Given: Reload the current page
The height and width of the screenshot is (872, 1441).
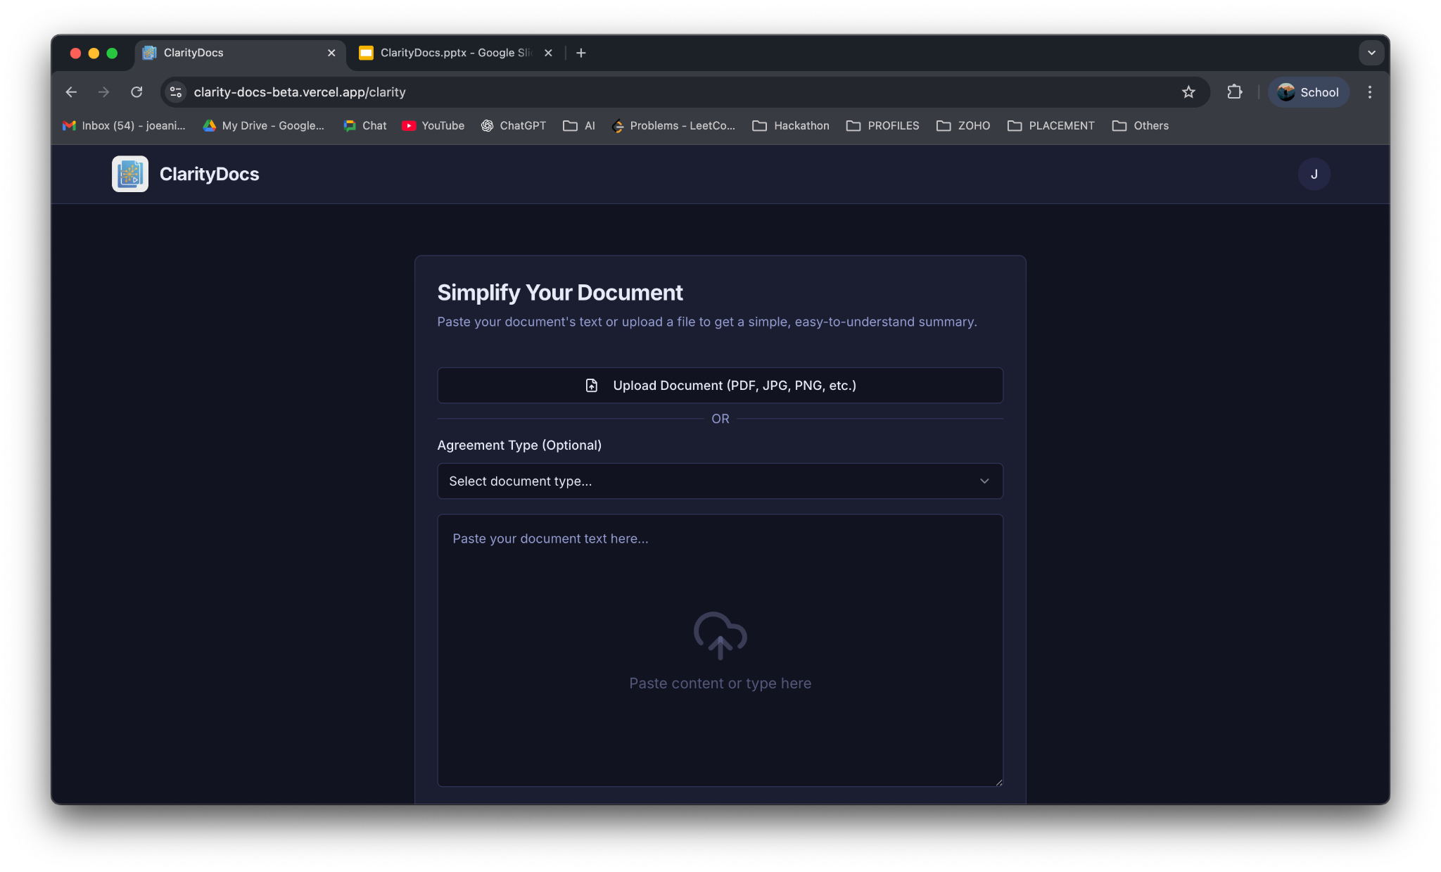Looking at the screenshot, I should [137, 92].
